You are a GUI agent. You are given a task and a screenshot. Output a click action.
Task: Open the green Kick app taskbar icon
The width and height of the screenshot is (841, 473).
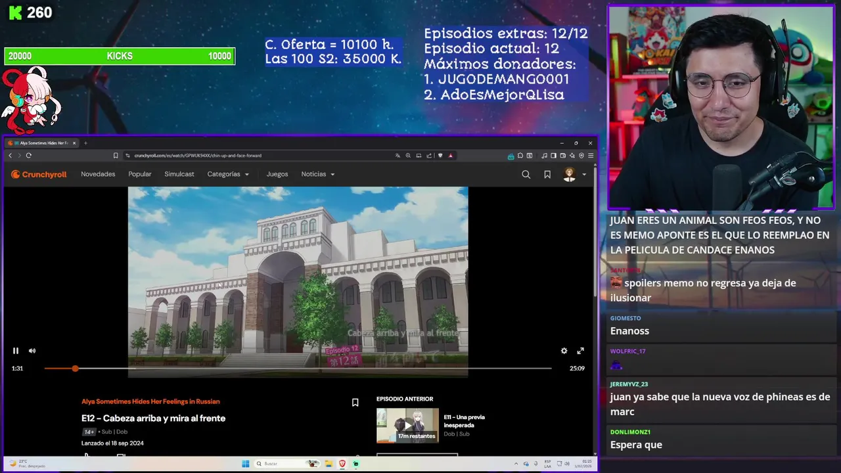tap(356, 464)
